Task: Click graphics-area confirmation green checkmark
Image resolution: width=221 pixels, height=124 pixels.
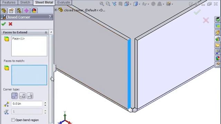Action: (x=197, y=12)
